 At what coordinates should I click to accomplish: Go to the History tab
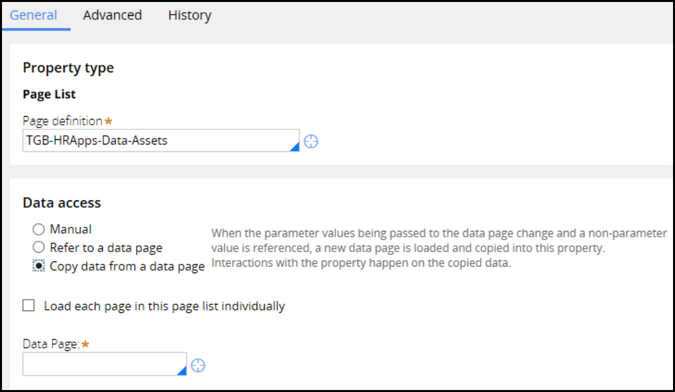(x=190, y=15)
